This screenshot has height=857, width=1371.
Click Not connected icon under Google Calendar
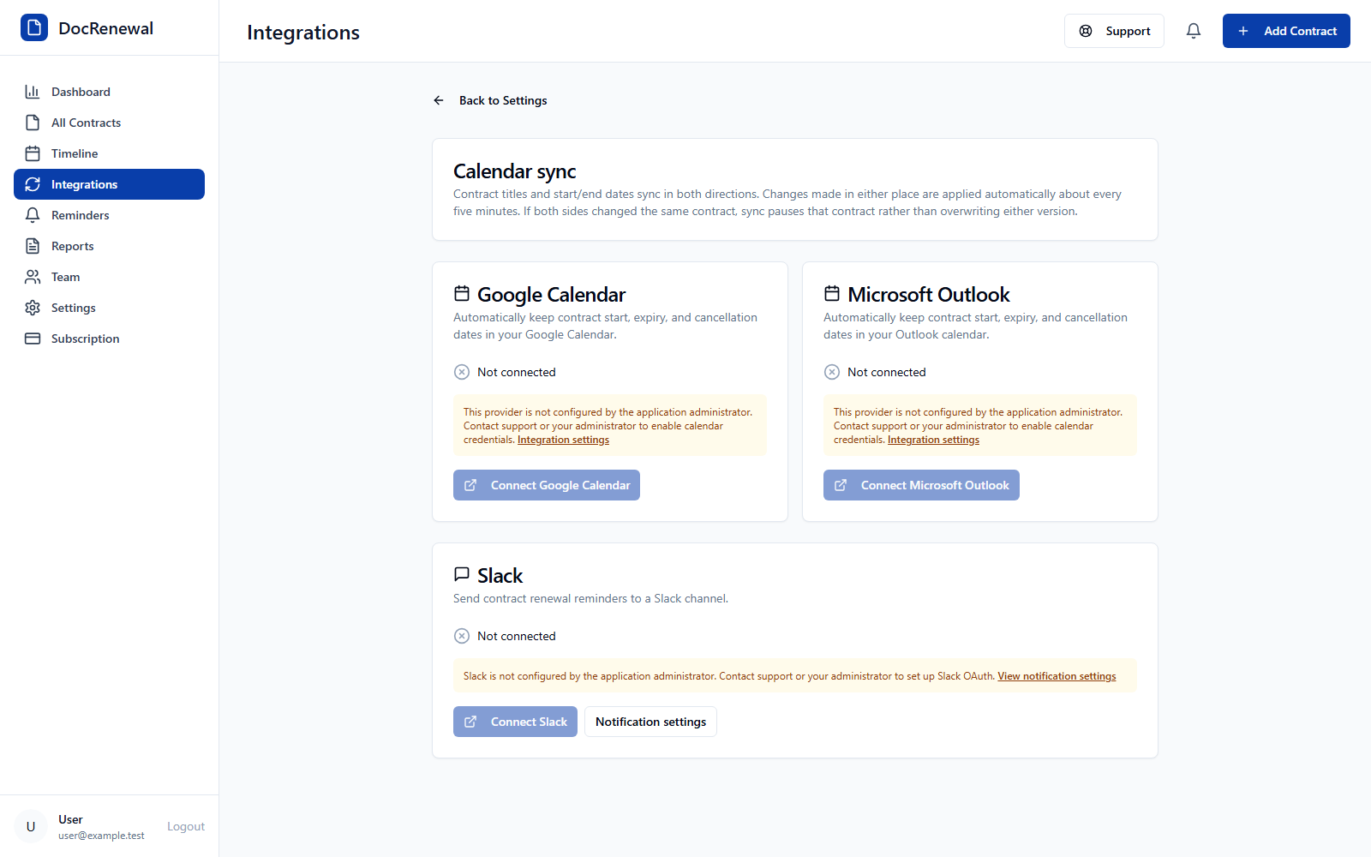(x=462, y=372)
